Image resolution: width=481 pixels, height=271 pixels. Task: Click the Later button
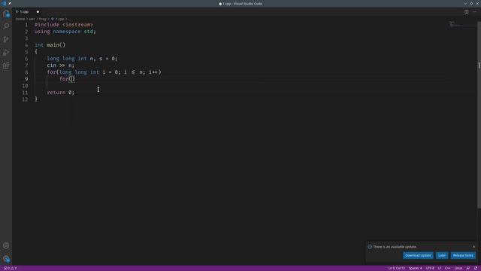tap(442, 255)
